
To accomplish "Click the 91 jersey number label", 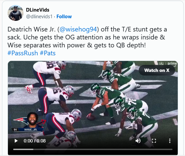I will 15,130.
